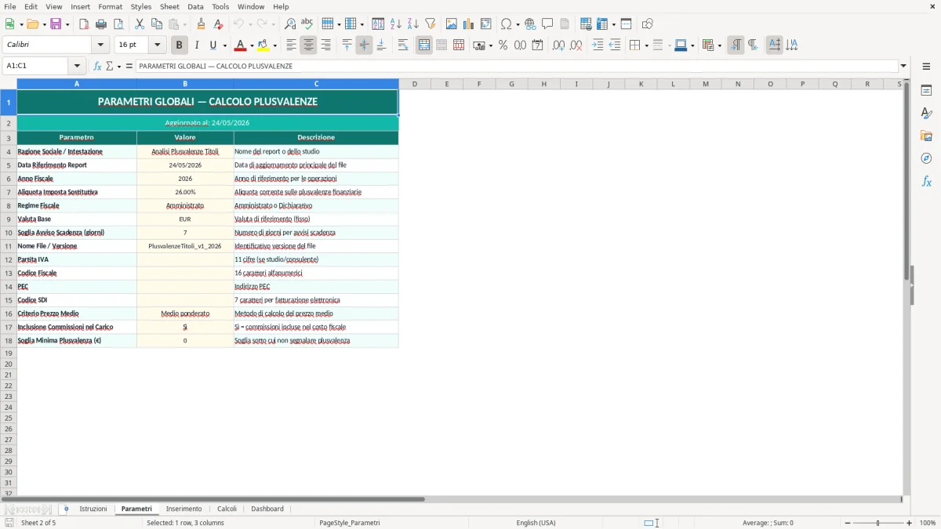Viewport: 941px width, 529px height.
Task: Apply the red font color
Action: click(x=241, y=45)
